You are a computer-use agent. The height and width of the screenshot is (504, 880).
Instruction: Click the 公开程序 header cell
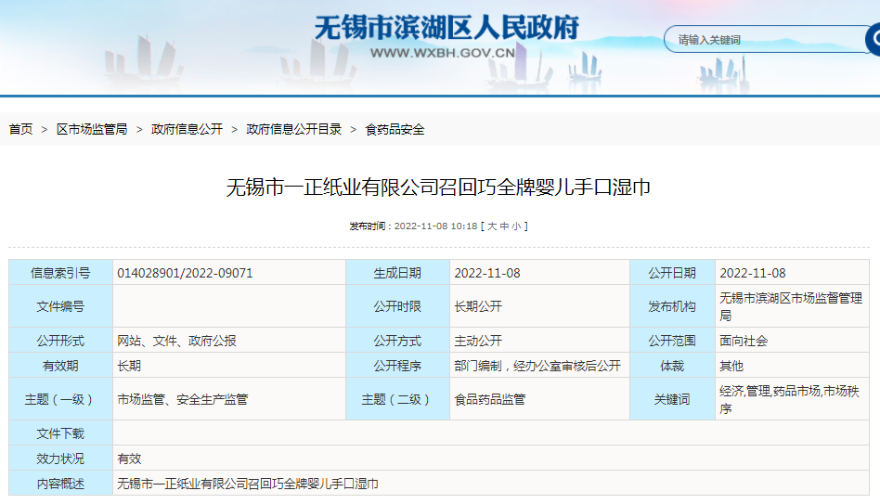(x=397, y=366)
